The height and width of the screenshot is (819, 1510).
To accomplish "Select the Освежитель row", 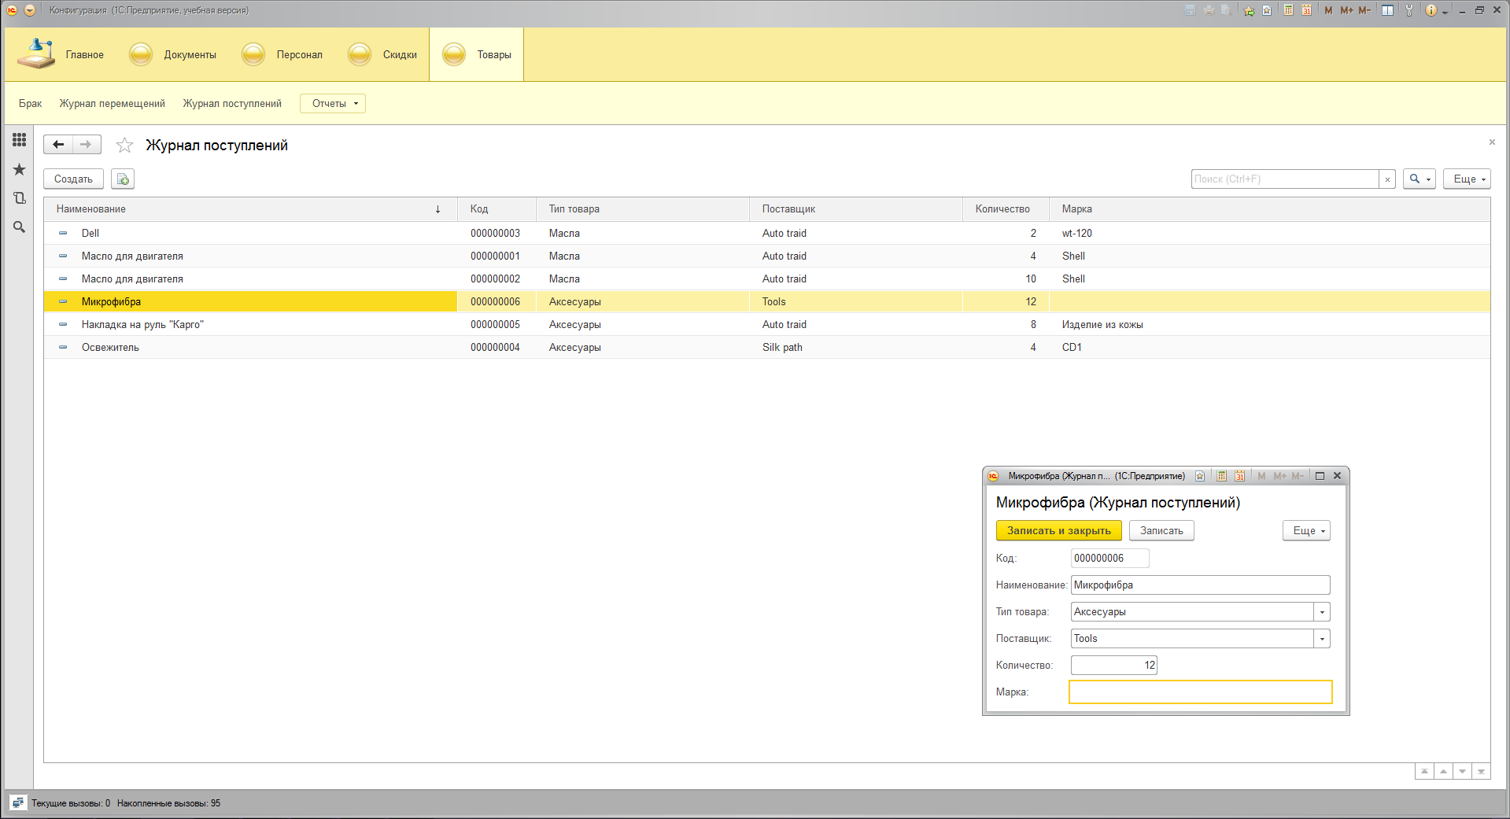I will point(767,348).
